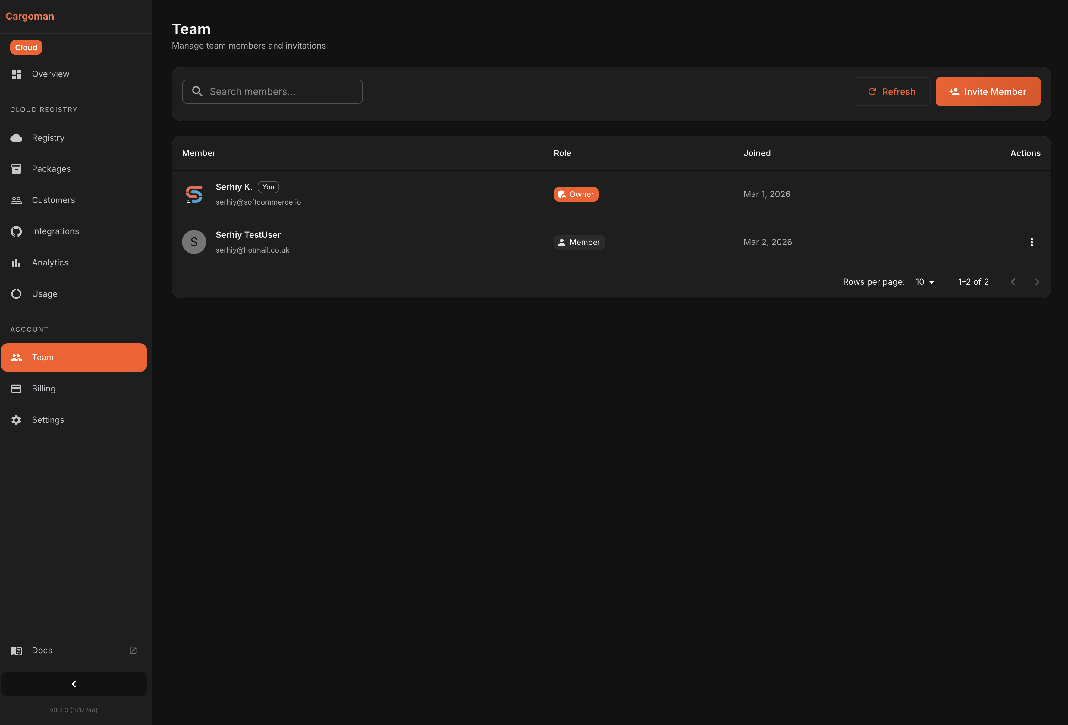Click the Invite Member button
Image resolution: width=1068 pixels, height=725 pixels.
988,91
